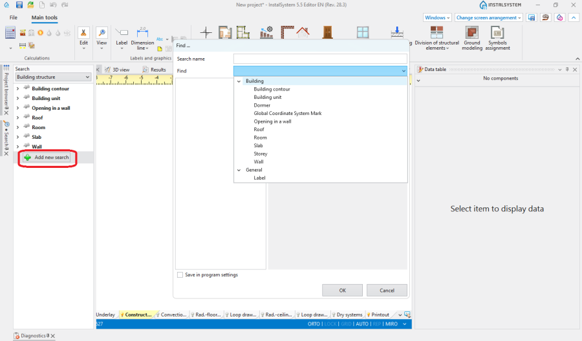Viewport: 582px width, 341px height.
Task: Open the Change screen arrangement dropdown
Action: 488,17
